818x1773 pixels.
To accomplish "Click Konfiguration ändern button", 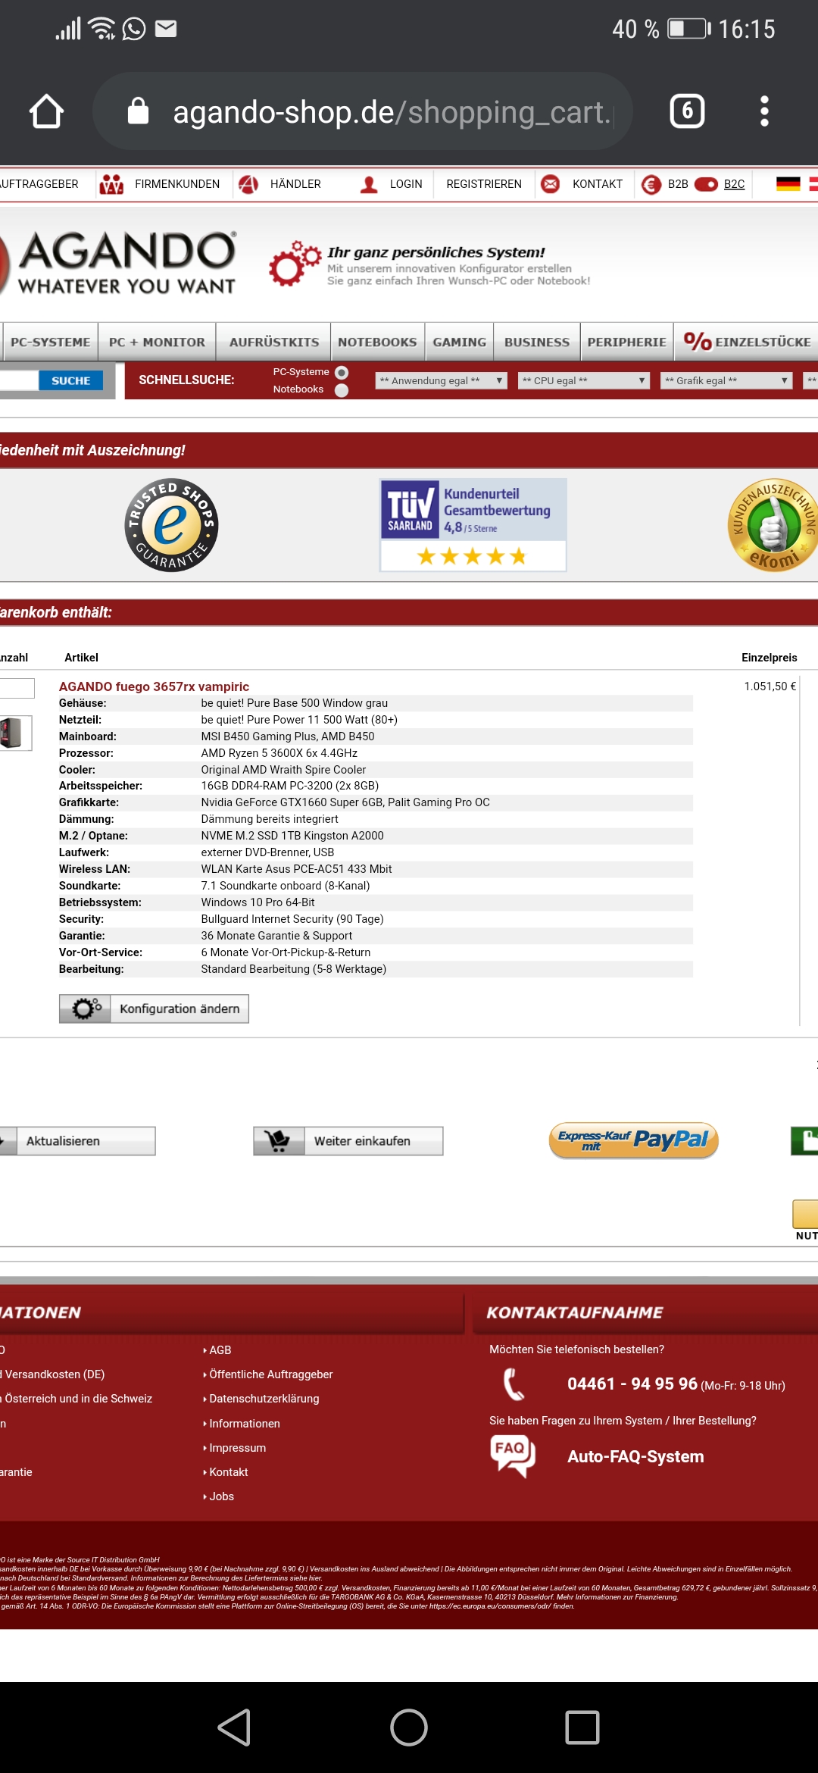I will (x=154, y=1008).
